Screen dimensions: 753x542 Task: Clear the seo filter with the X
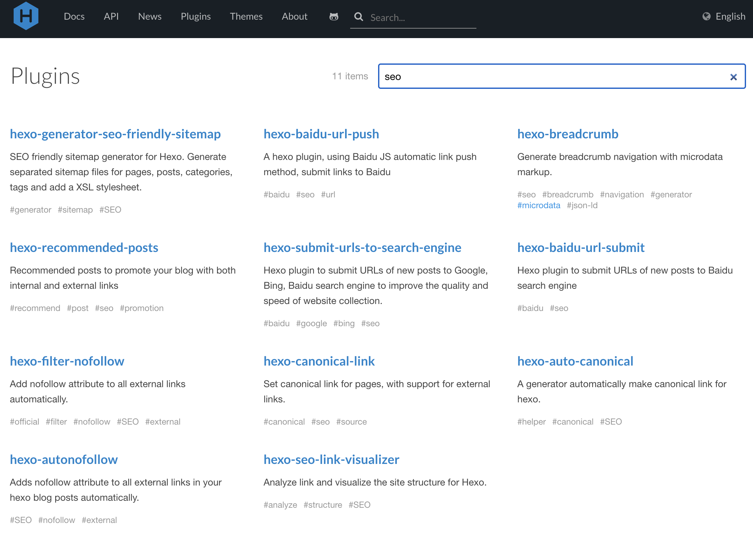733,77
